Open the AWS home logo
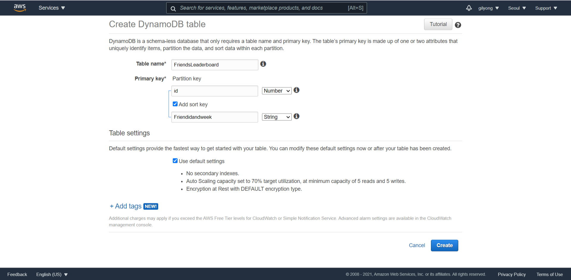571x280 pixels. tap(20, 8)
